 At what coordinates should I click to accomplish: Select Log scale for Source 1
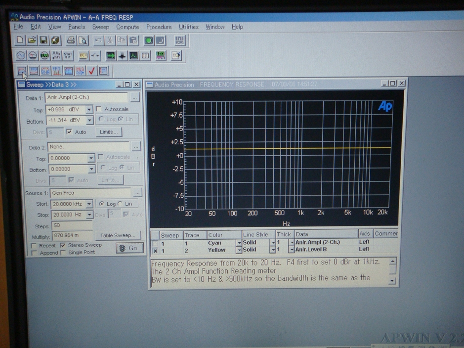click(101, 204)
